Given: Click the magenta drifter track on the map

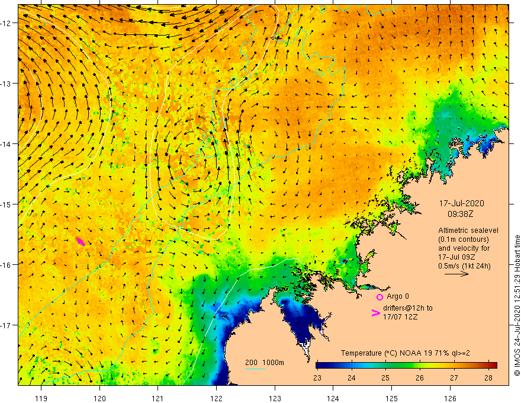Looking at the screenshot, I should pyautogui.click(x=81, y=241).
